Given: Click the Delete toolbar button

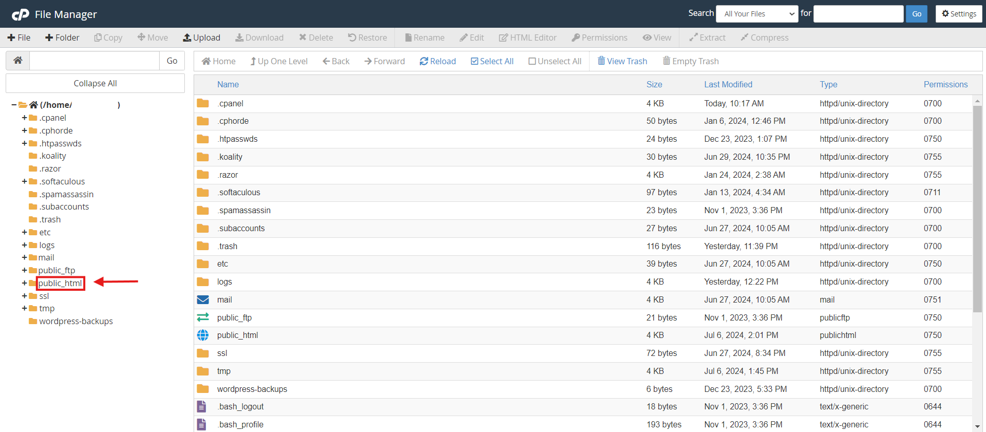Looking at the screenshot, I should (316, 37).
